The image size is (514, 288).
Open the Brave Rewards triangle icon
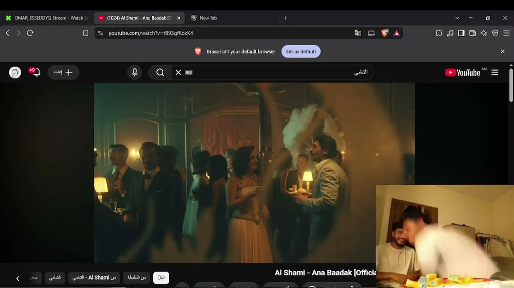point(397,33)
